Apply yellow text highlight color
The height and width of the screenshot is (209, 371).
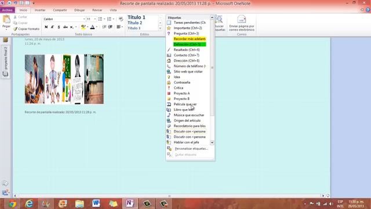[83, 27]
